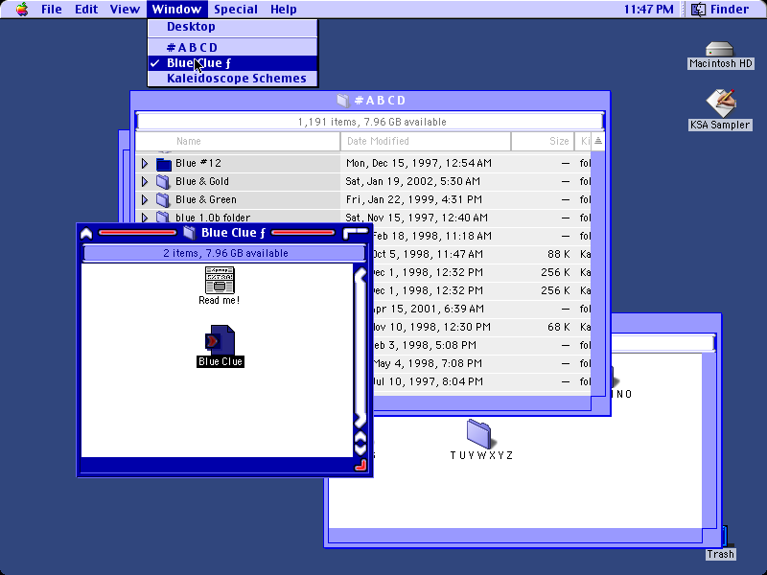Open the Apple menu icon
767x575 pixels.
tap(22, 9)
